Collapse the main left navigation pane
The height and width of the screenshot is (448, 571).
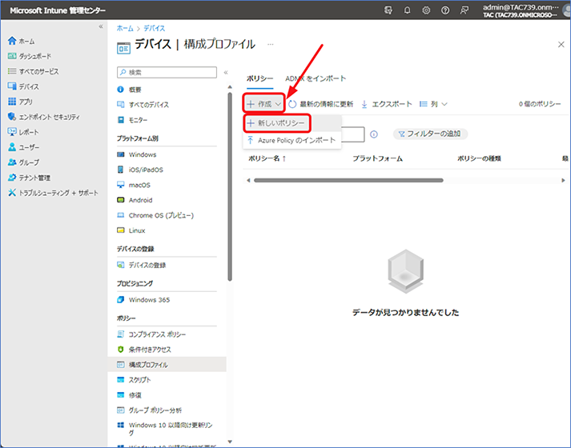pos(101,26)
